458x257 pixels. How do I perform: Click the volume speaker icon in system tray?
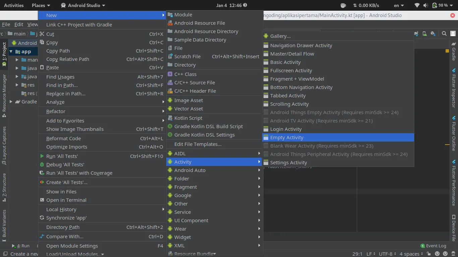(426, 5)
